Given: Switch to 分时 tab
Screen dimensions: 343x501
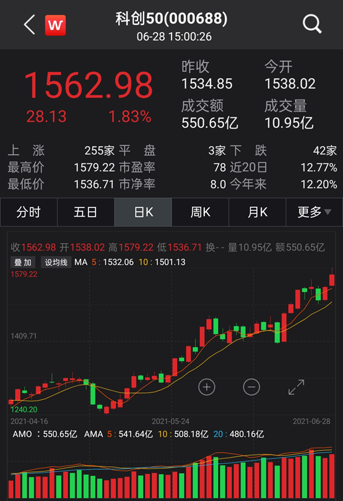Looking at the screenshot, I should pyautogui.click(x=28, y=212).
